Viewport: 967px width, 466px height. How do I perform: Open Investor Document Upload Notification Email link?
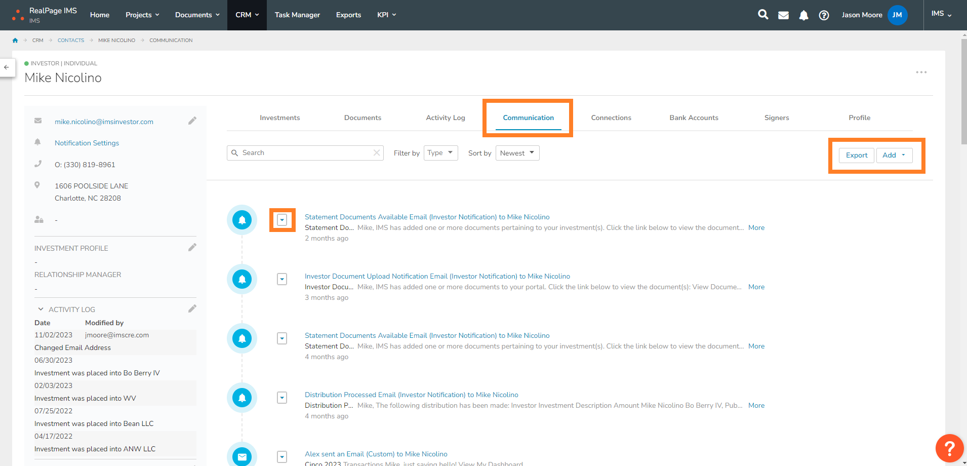coord(437,276)
